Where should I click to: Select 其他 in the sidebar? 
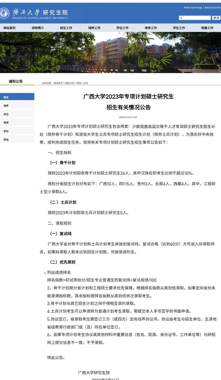[x=17, y=140]
